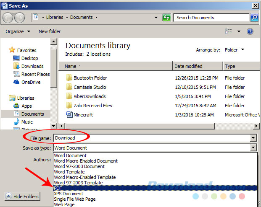Open the help question mark icon
261x207 pixels.
(x=250, y=31)
